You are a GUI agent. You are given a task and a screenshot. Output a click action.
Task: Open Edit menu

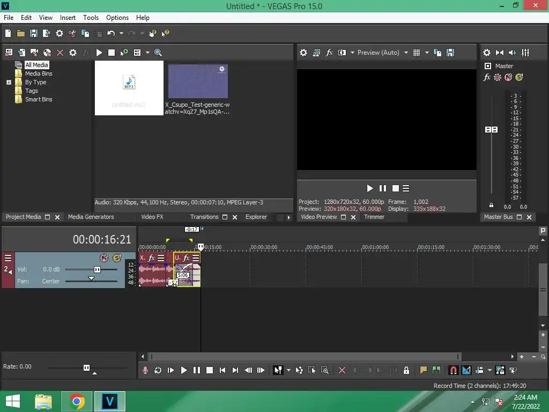(26, 18)
